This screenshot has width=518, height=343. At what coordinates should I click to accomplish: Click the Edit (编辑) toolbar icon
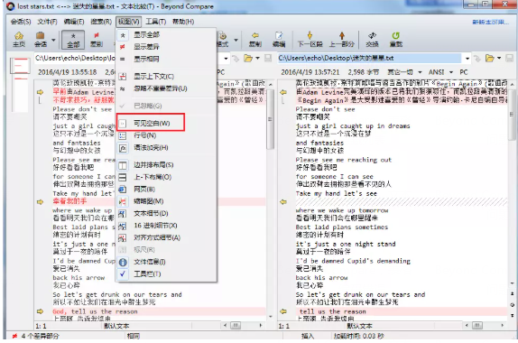tap(279, 40)
